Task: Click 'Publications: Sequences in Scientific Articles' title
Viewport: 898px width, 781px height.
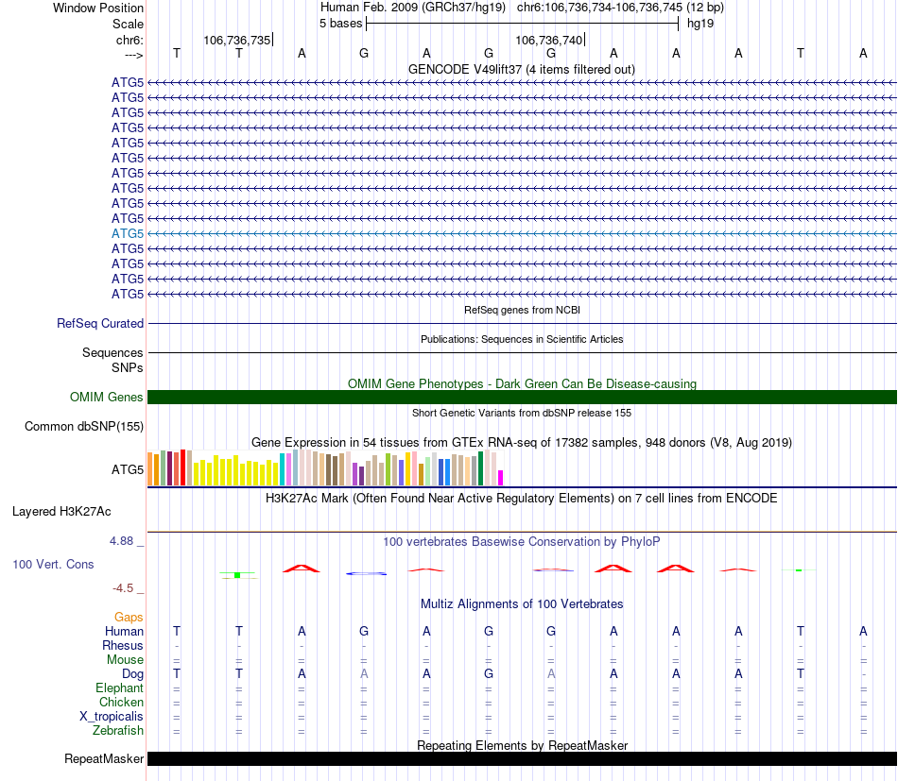Action: click(522, 339)
